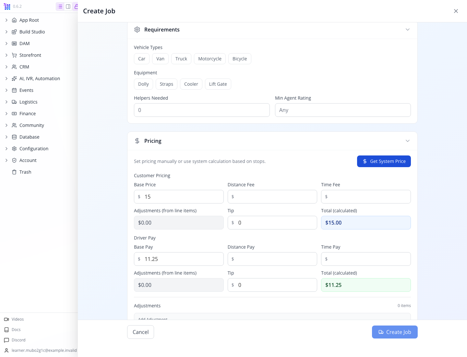Click the Base Pay input field
Viewport: 467px width, 357px height.
click(179, 259)
